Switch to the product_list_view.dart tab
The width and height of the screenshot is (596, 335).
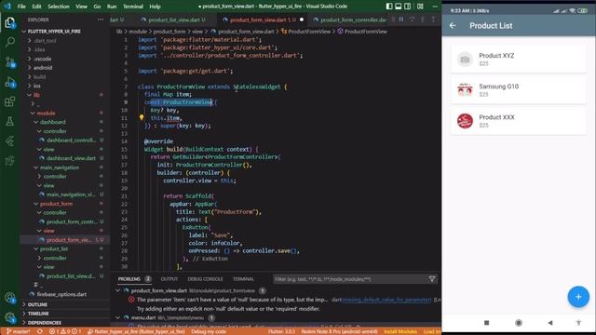point(173,20)
